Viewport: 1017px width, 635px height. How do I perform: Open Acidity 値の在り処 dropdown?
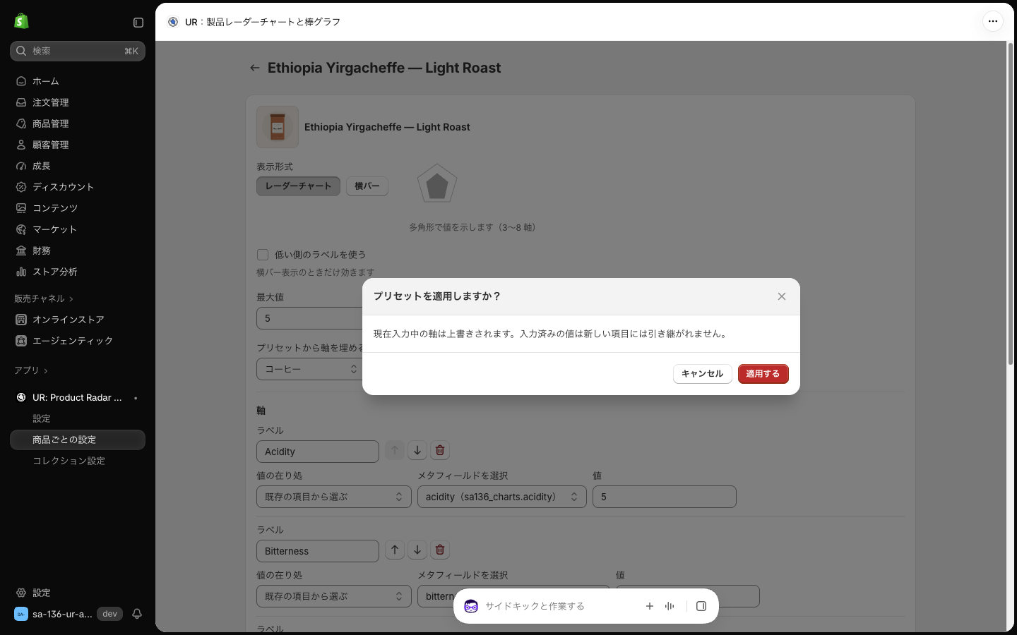click(x=333, y=497)
